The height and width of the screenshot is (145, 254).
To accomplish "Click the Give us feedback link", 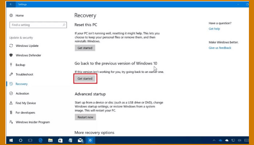I will 220,48.
